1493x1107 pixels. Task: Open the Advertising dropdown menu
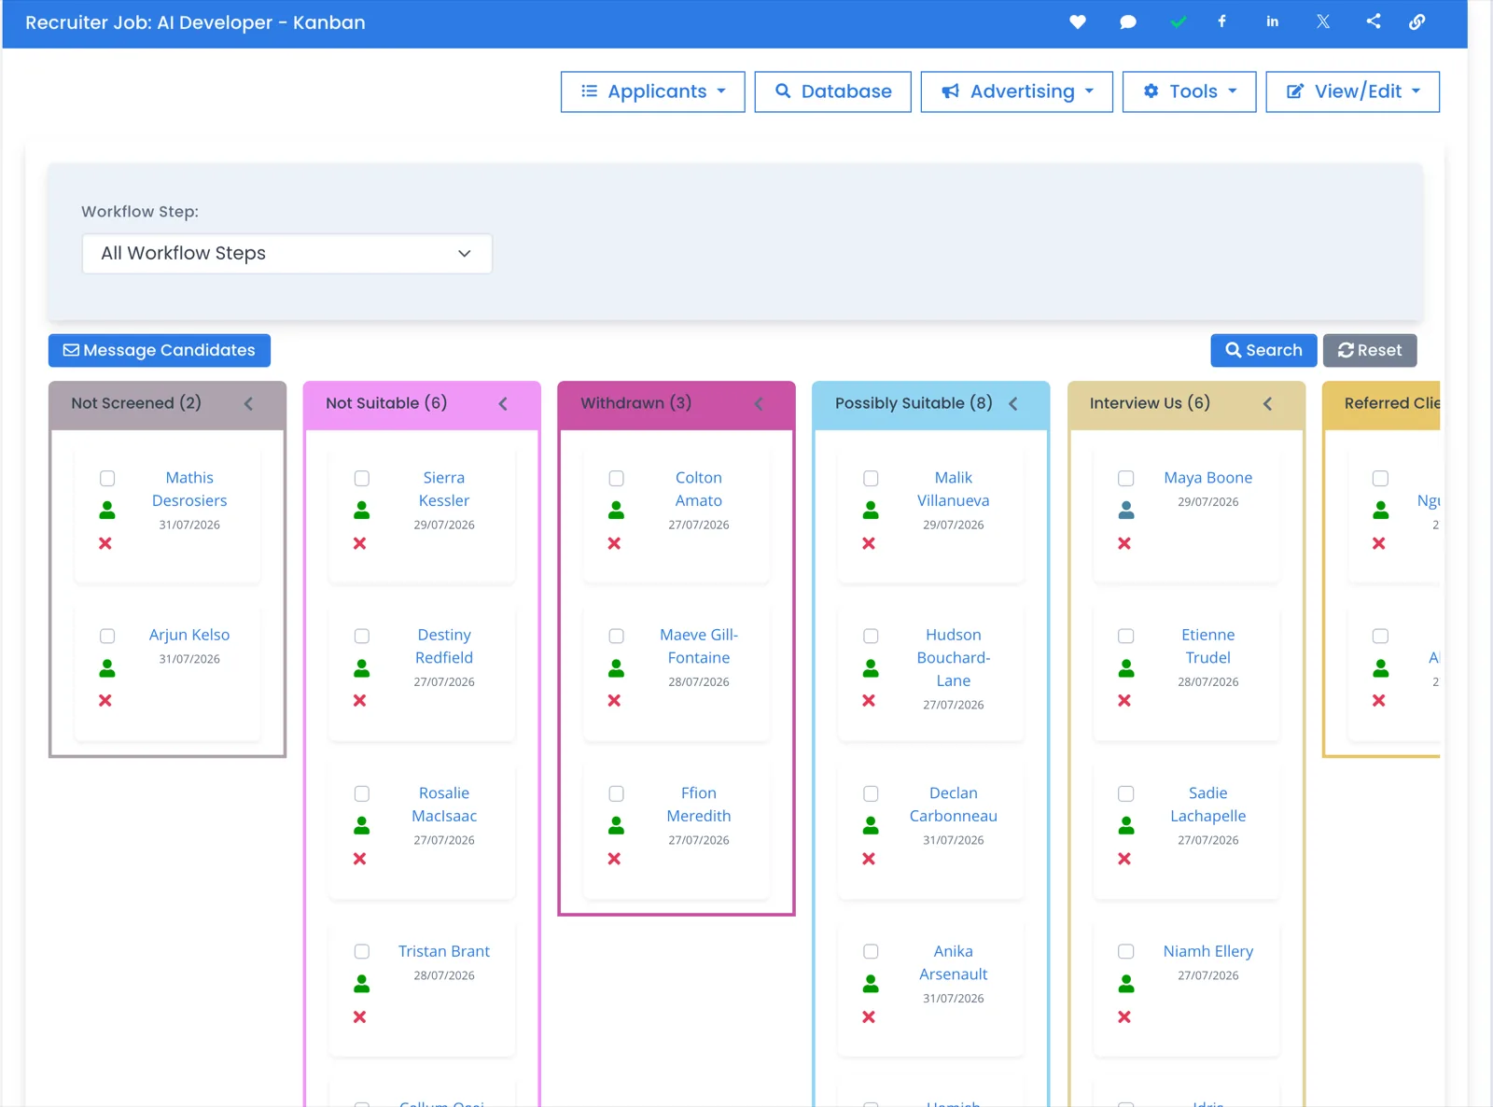(1016, 91)
